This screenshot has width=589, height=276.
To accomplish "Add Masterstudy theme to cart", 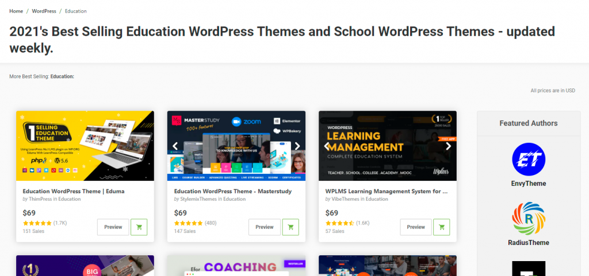I will click(x=290, y=227).
